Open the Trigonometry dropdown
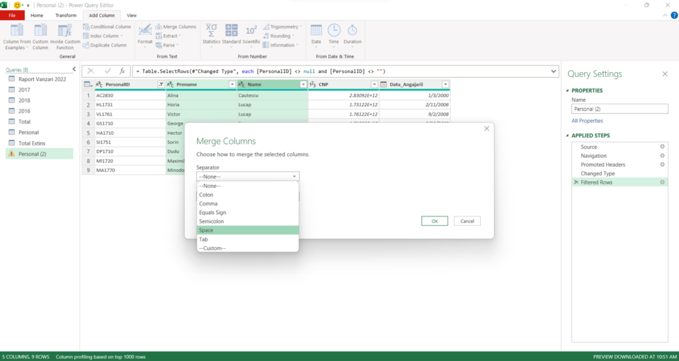Screen dimensions: 679x361 pyautogui.click(x=282, y=27)
